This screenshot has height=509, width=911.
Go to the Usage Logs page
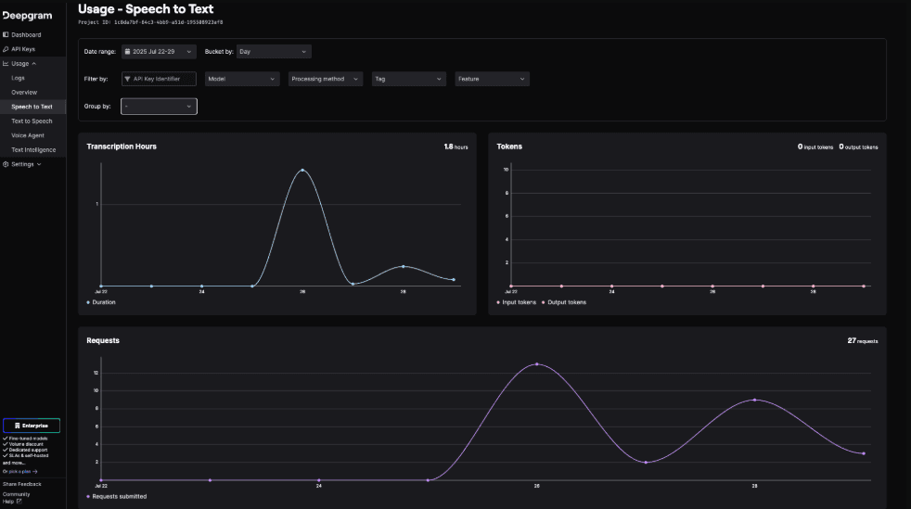18,79
